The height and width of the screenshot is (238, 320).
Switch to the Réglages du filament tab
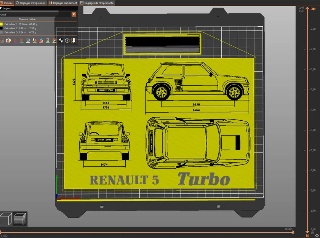point(62,3)
